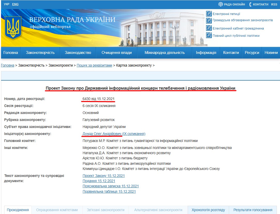Open Повний цикл публічної політики link
280x214 pixels.
[236, 36]
